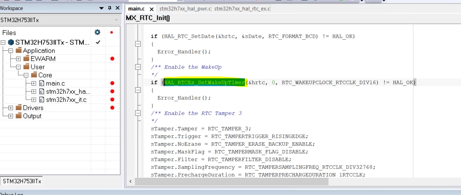The image size is (461, 195).
Task: Expand the EWARM folder node
Action: point(18,59)
